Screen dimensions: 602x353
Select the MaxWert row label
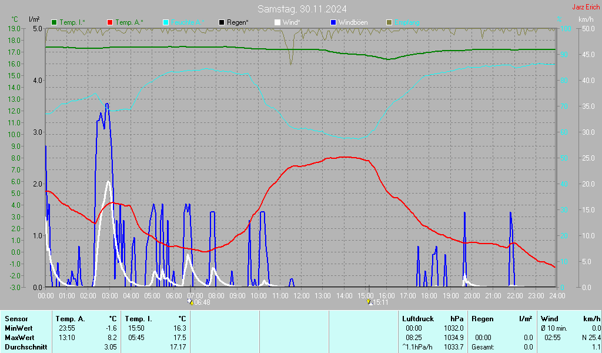[x=19, y=338]
